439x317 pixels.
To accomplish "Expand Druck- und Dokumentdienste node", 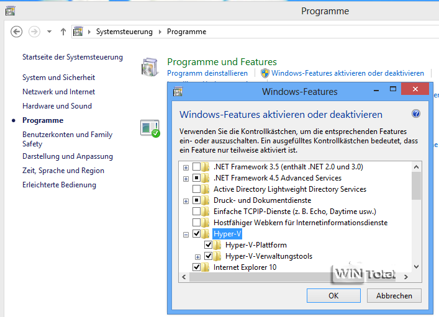I will point(186,201).
